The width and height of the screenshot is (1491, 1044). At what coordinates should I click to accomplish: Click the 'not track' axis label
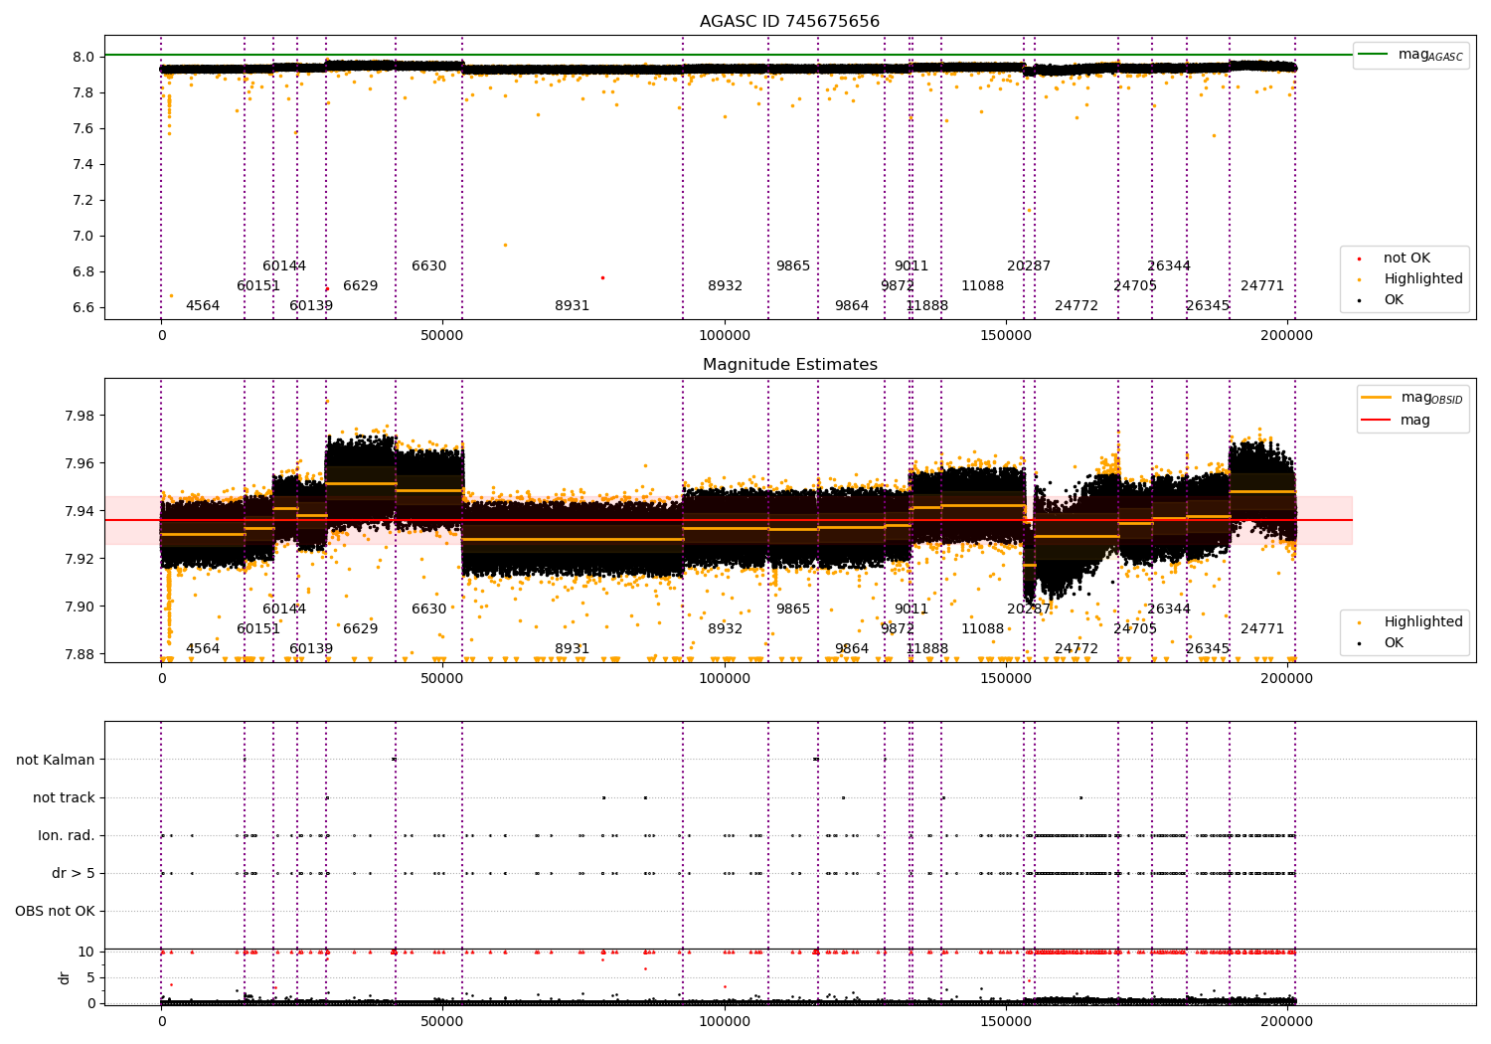[64, 798]
